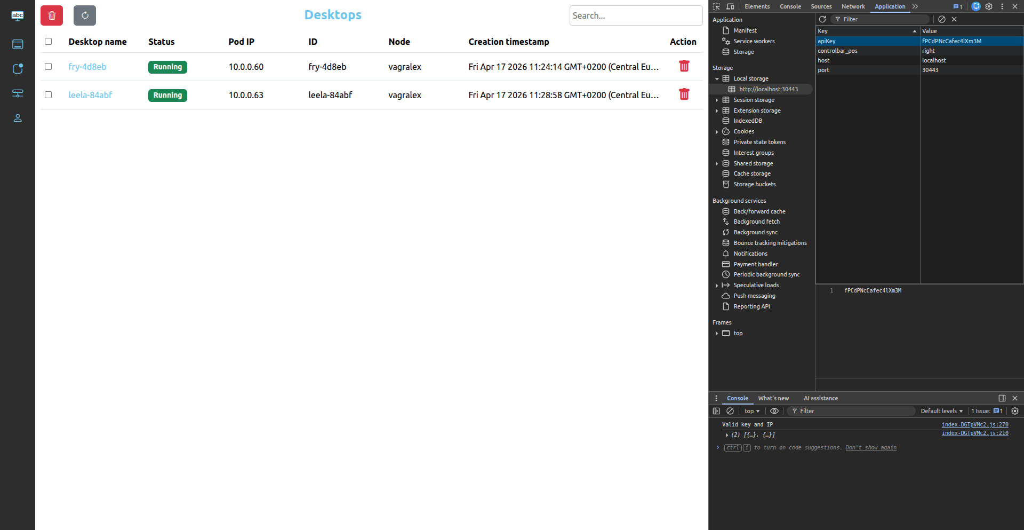Viewport: 1024px width, 530px height.
Task: Open the fry-4d8eb desktop link
Action: 87,67
